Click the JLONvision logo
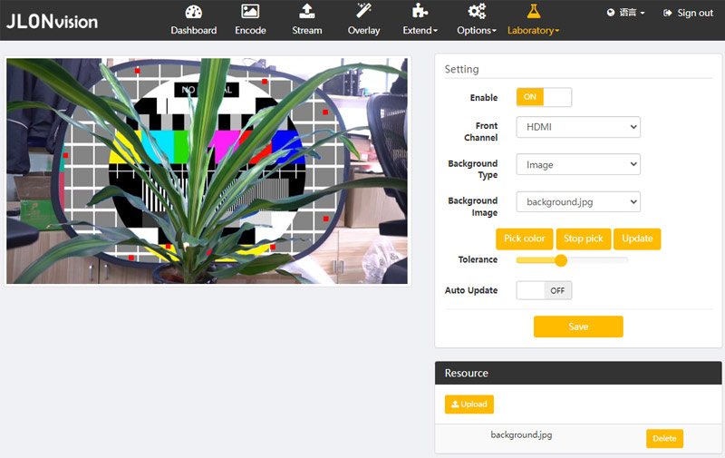This screenshot has width=725, height=458. coord(52,21)
